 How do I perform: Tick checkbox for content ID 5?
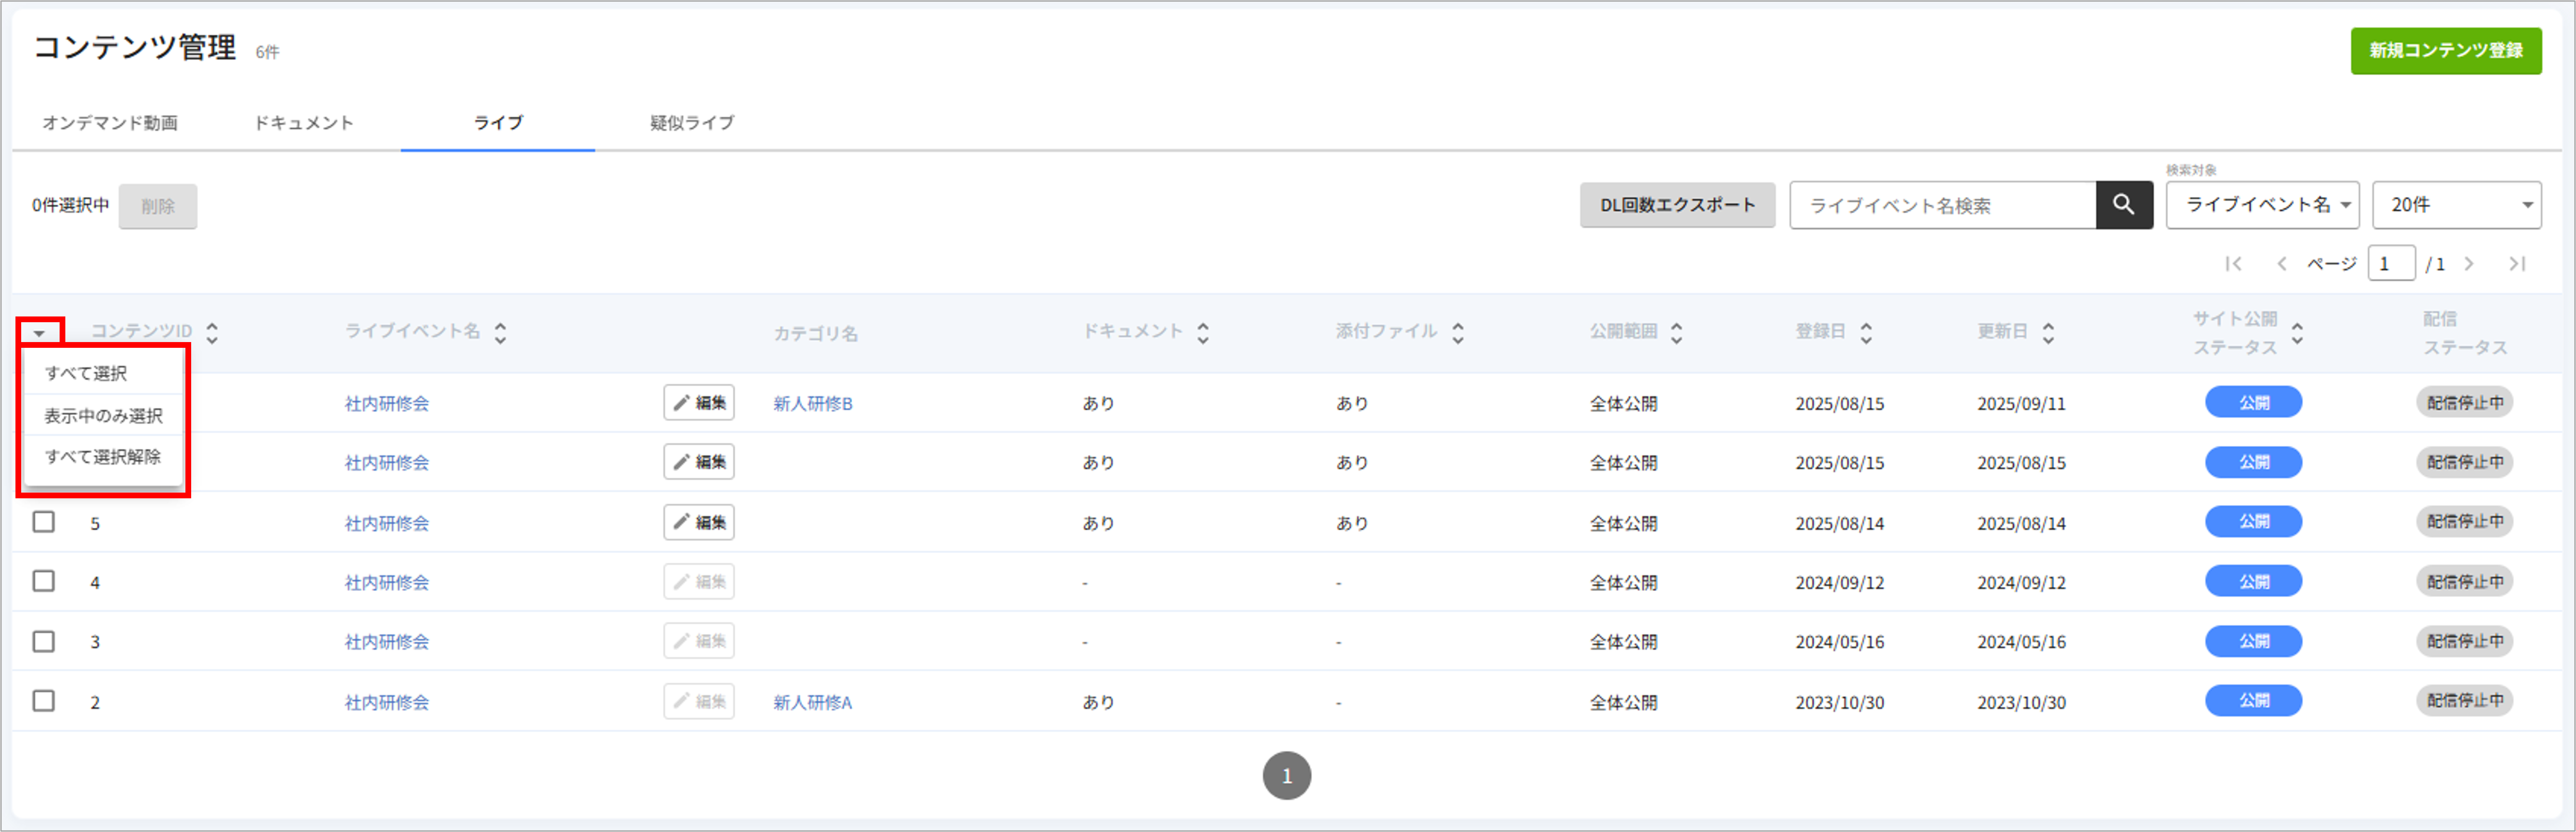[x=43, y=522]
